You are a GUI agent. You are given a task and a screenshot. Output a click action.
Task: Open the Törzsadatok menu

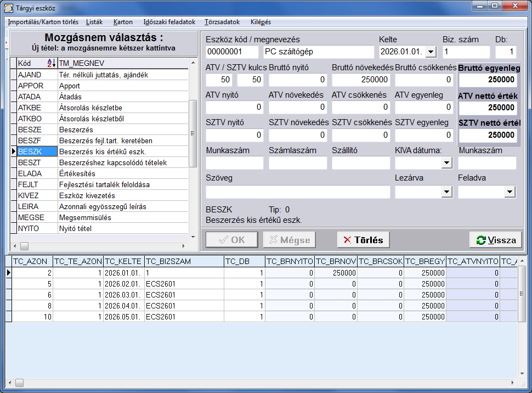(222, 22)
